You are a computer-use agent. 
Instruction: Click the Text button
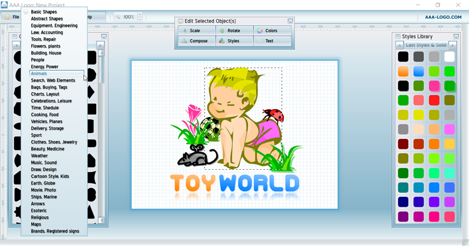[272, 41]
